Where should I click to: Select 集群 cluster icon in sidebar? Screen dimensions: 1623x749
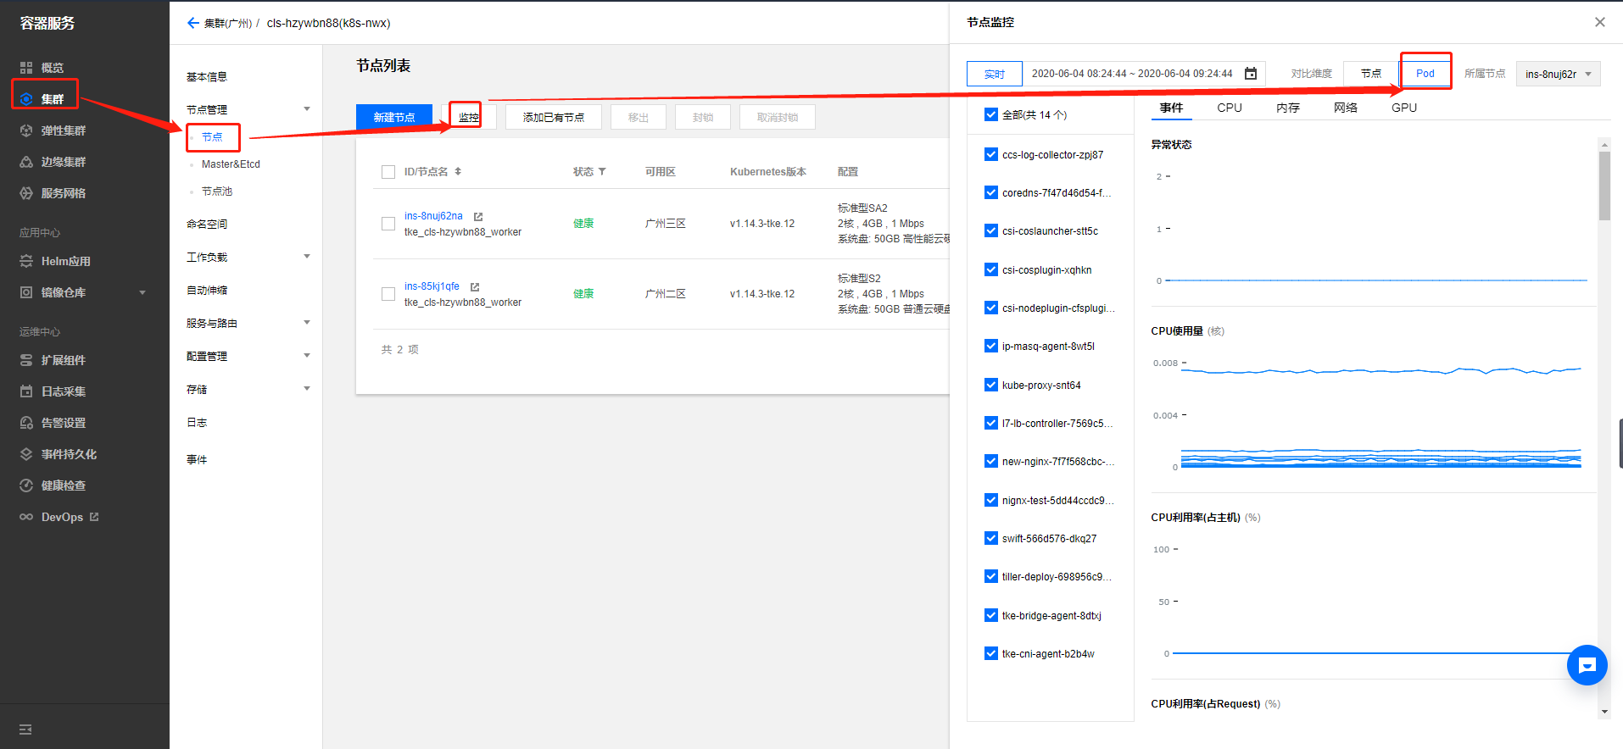pyautogui.click(x=26, y=99)
